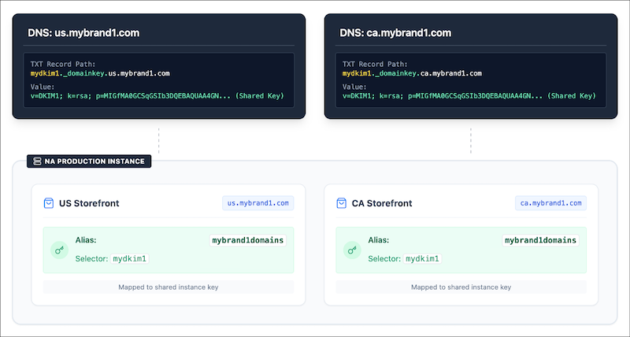This screenshot has width=630, height=337.
Task: Click mybrand1domains alias in CA Storefront
Action: (540, 240)
